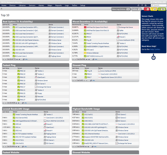Open XML link of Highest Bandwidth list
Image resolution: width=167 pixels, height=155 pixels.
[x=95, y=147]
